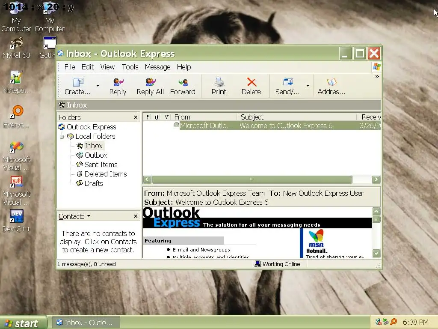
Task: Sort by the Flag column header
Action: click(166, 117)
